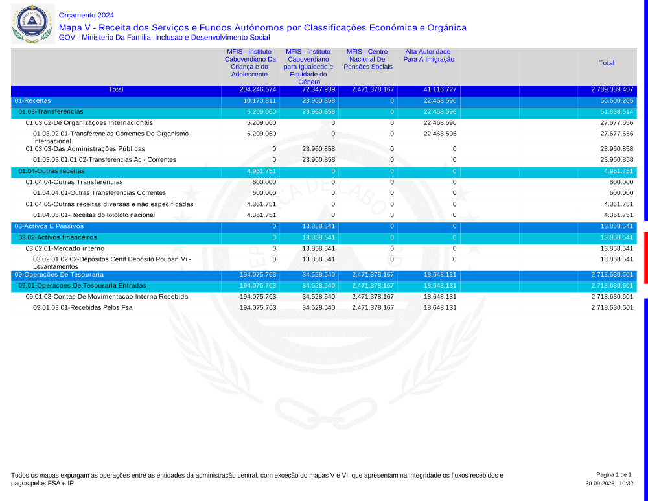This screenshot has height=501, width=648.
Task: Click the grand total value 2.789.089.407
Action: 612,89
